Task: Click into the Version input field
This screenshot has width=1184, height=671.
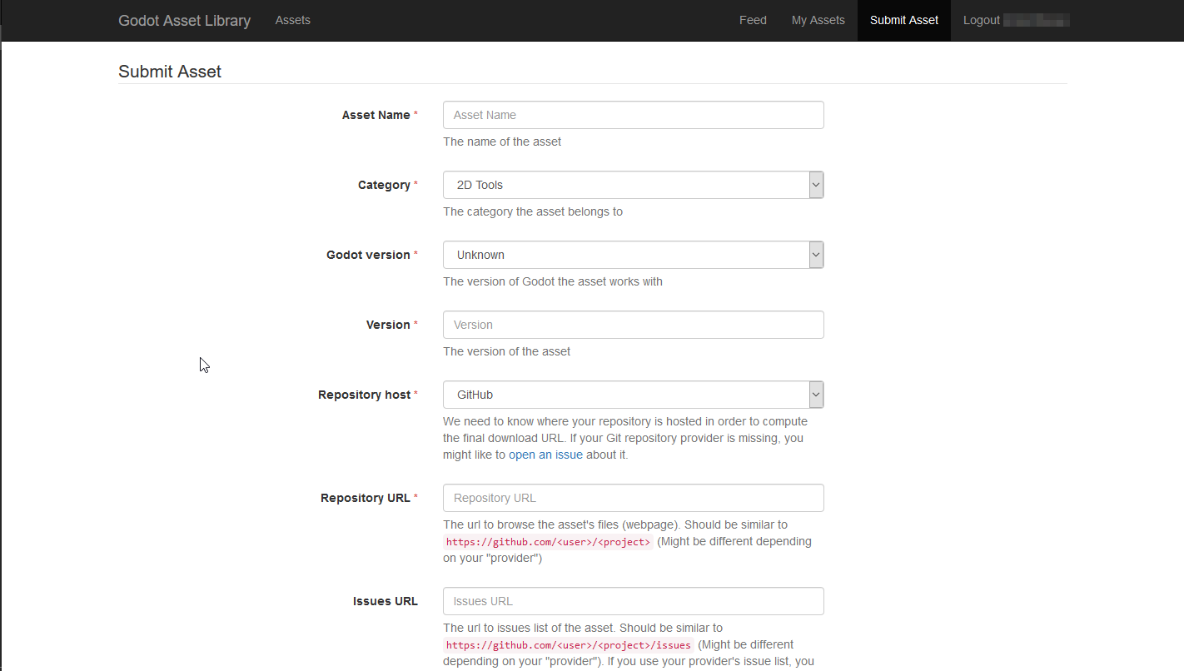Action: pyautogui.click(x=633, y=325)
